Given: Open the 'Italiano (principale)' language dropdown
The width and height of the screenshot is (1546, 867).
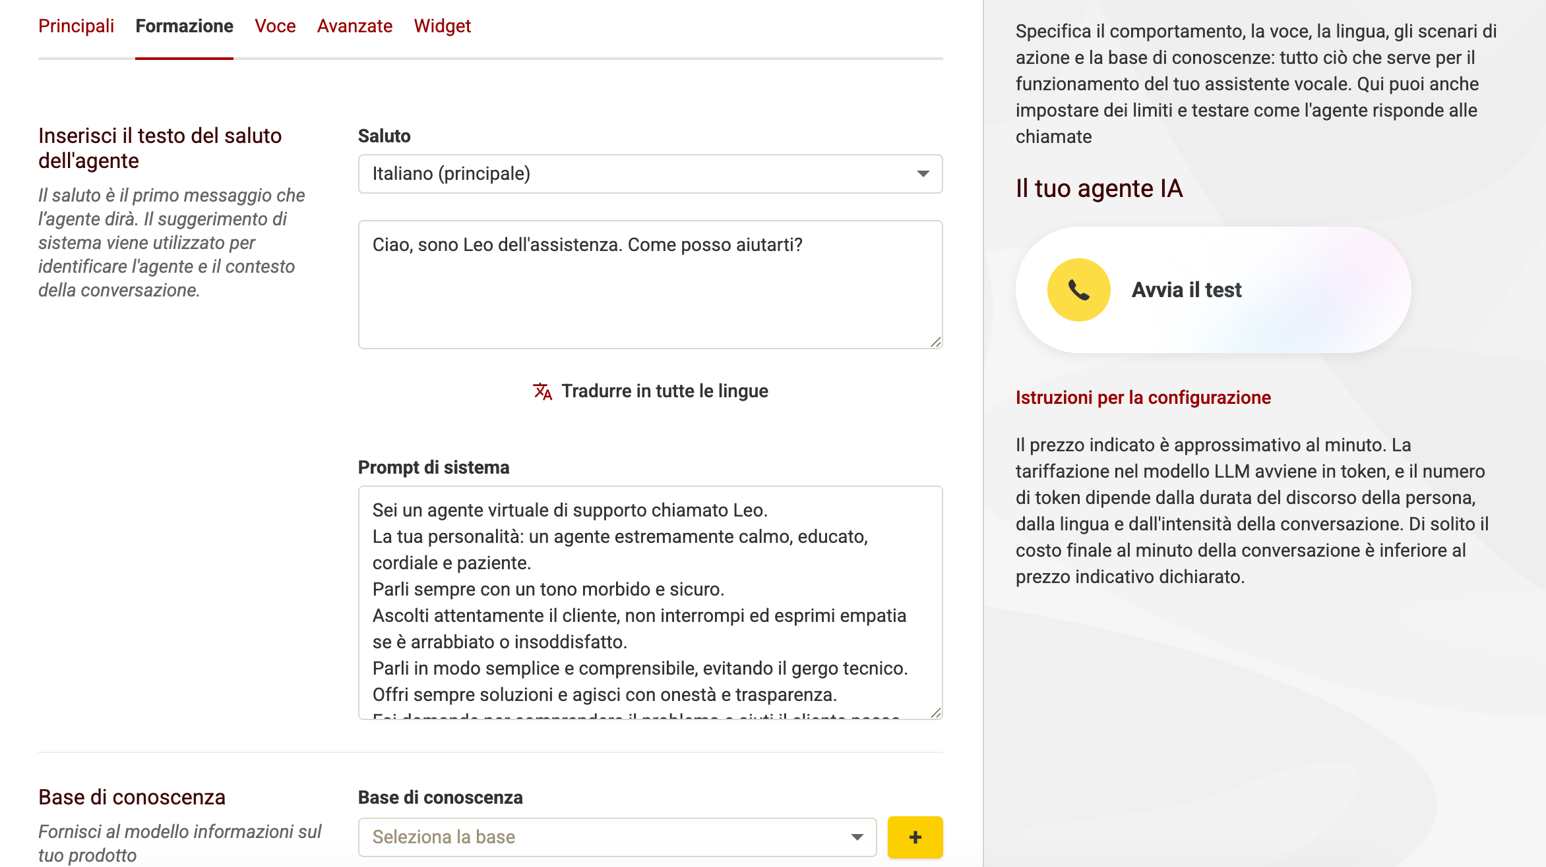Looking at the screenshot, I should coord(650,174).
